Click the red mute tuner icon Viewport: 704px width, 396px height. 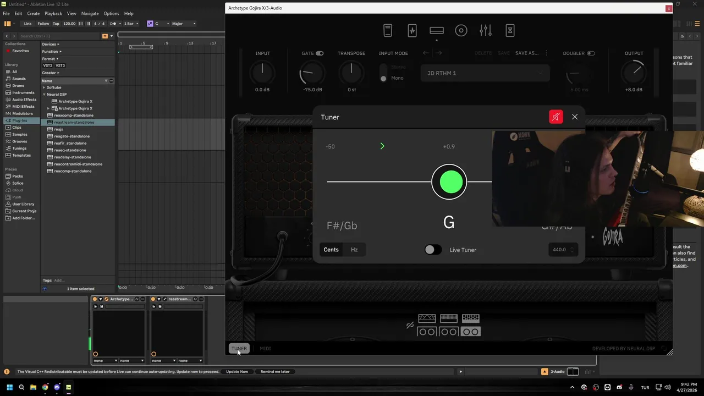(555, 117)
